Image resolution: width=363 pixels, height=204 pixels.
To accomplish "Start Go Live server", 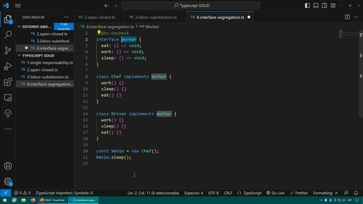I will pyautogui.click(x=275, y=193).
